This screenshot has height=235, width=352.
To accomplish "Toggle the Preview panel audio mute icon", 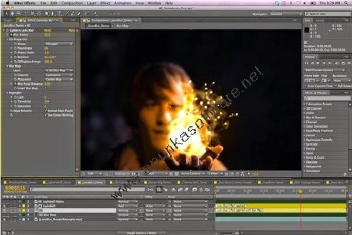I will coord(337,63).
